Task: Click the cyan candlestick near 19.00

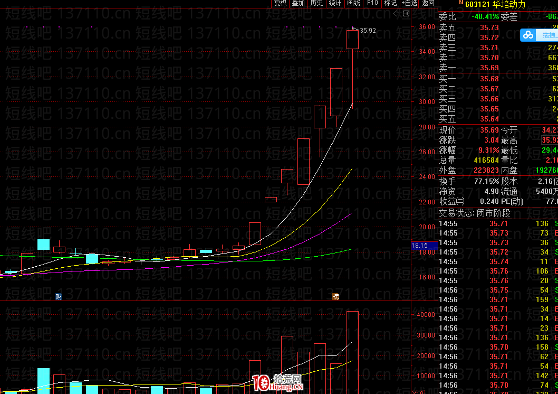Action: (43, 245)
